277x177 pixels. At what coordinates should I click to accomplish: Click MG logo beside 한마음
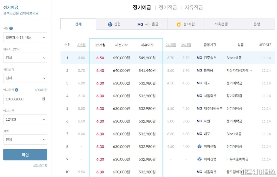pyautogui.click(x=199, y=70)
